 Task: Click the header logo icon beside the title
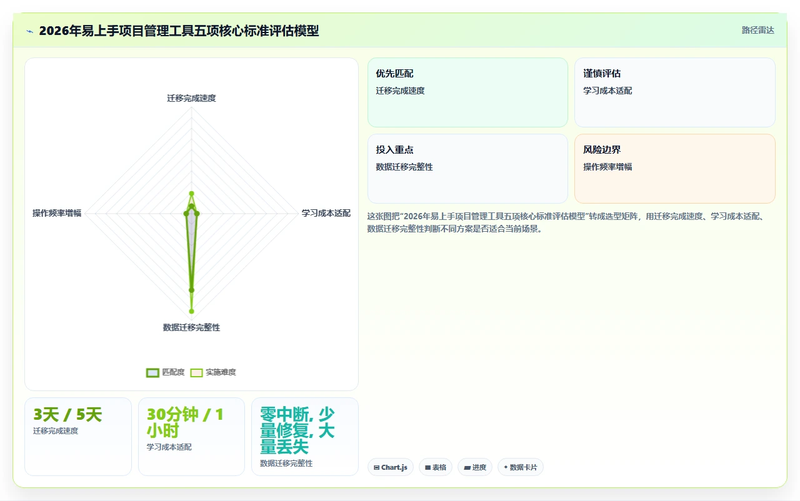[29, 31]
